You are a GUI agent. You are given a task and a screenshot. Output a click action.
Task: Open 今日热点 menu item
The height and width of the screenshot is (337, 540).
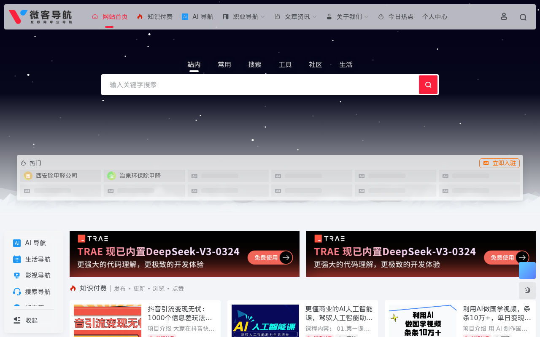(x=401, y=17)
